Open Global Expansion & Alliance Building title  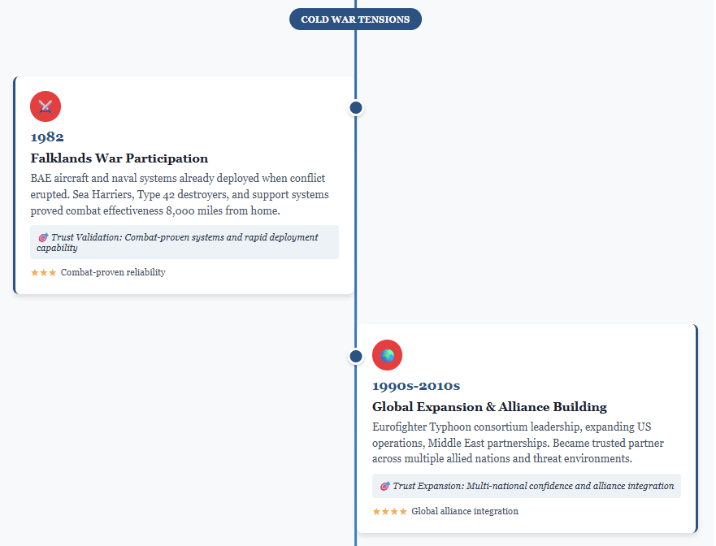click(489, 407)
